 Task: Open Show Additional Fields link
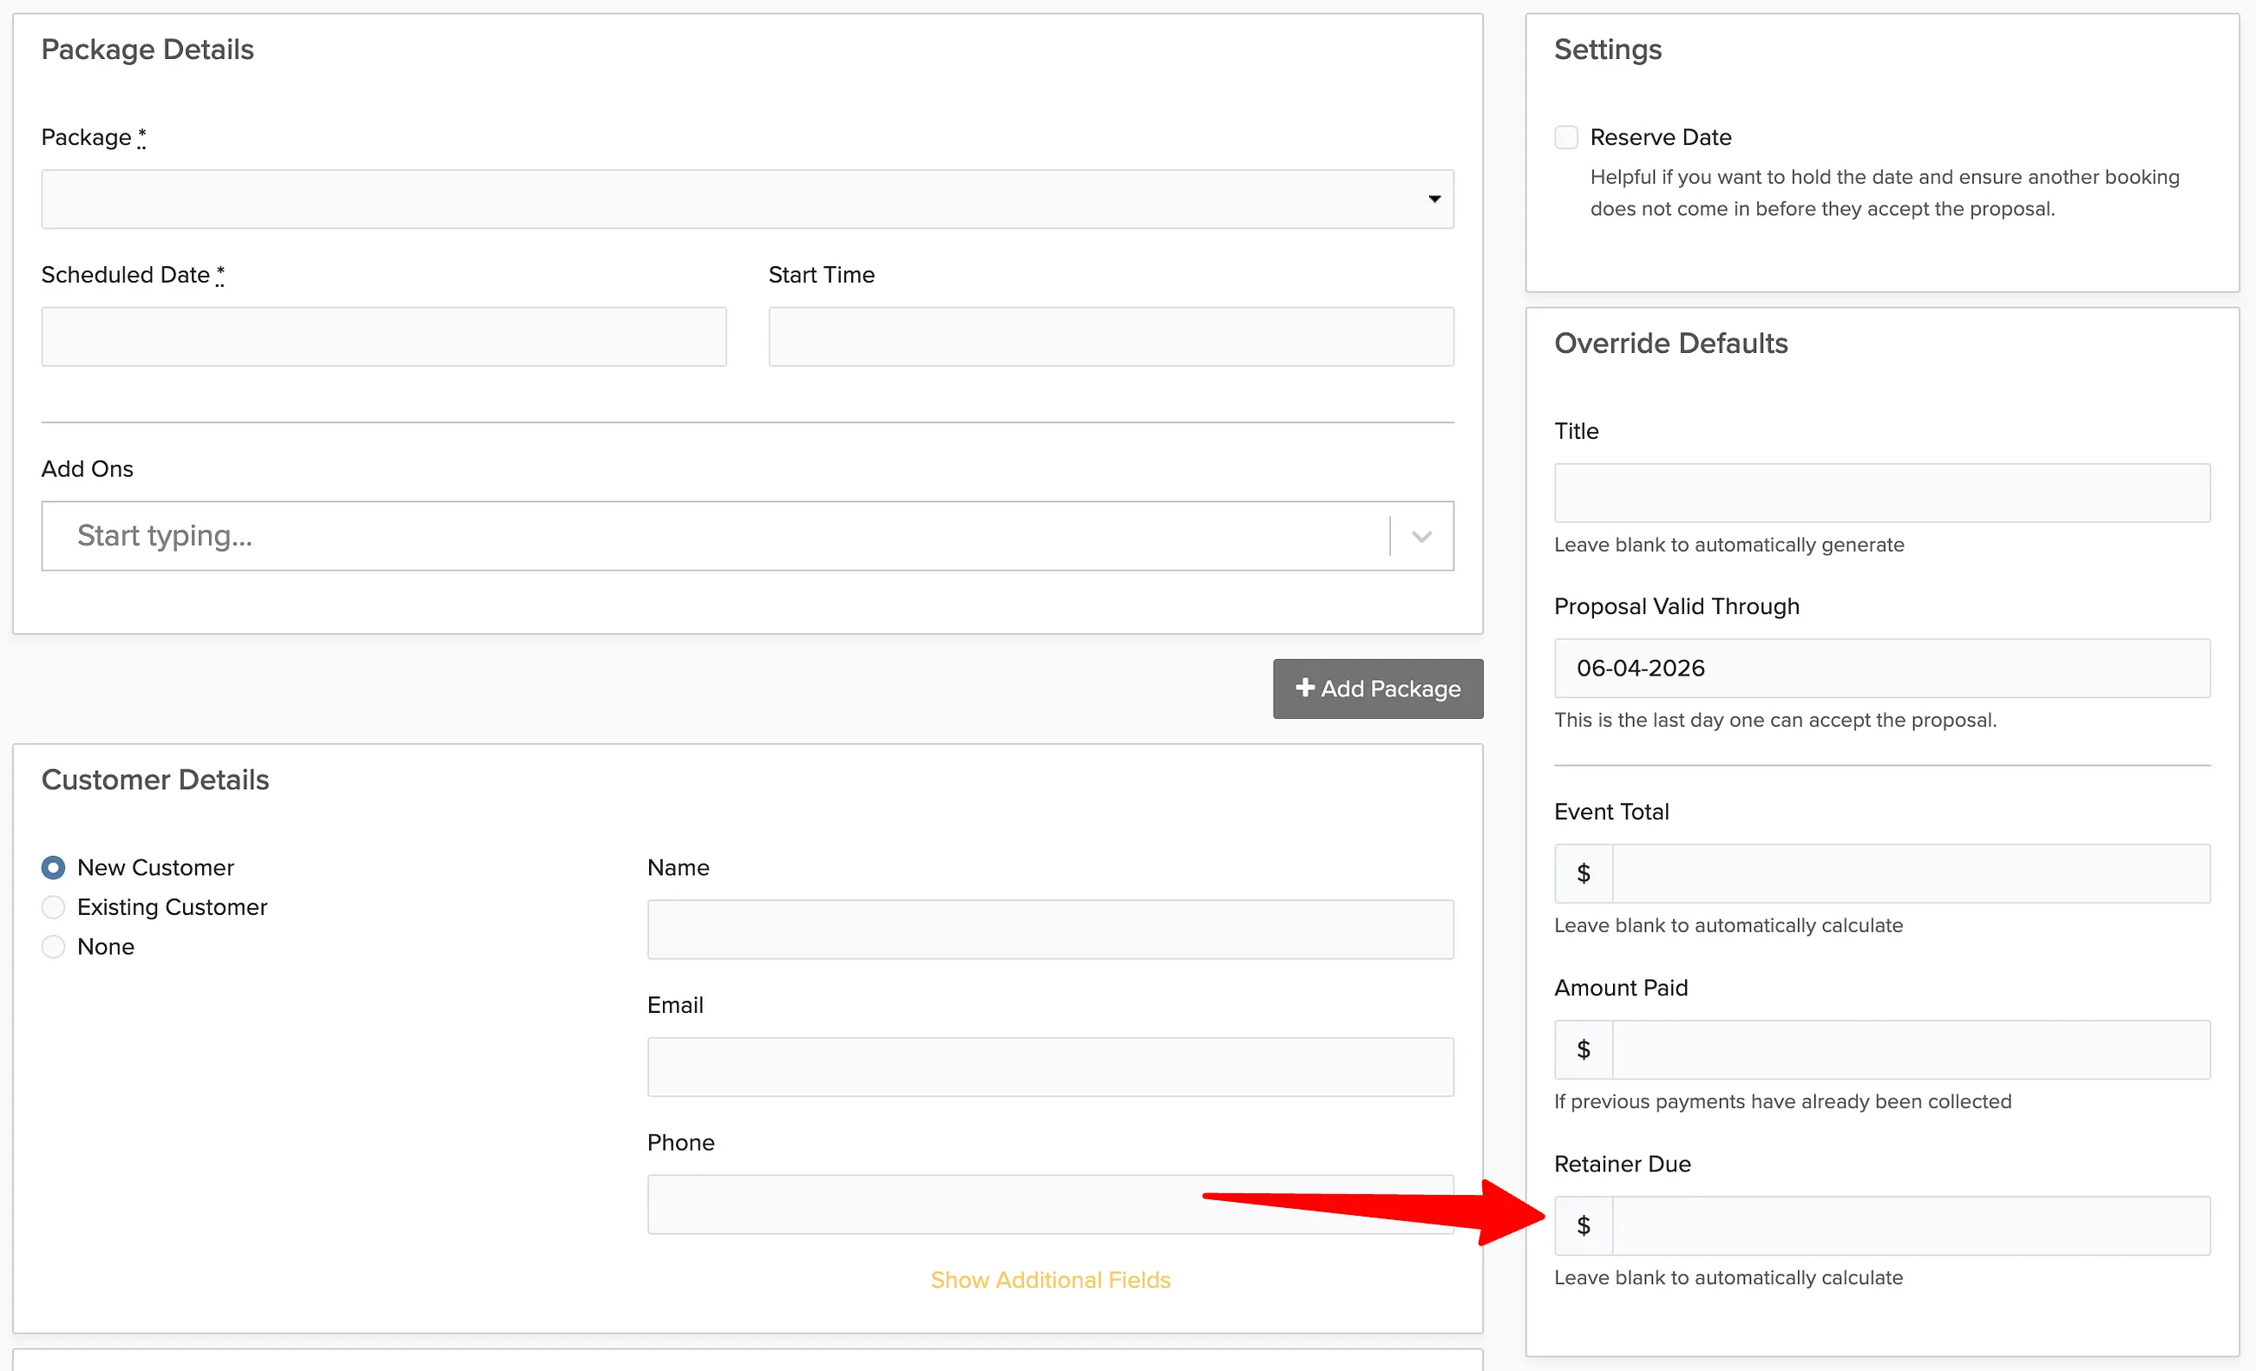click(x=1050, y=1279)
